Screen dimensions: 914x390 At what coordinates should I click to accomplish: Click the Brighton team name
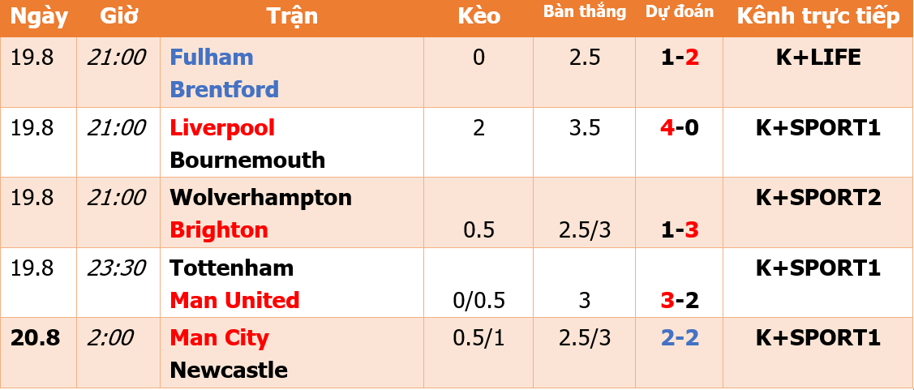[219, 230]
